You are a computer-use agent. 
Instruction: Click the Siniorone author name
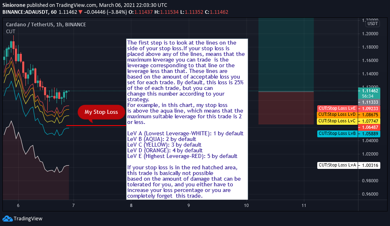point(14,5)
